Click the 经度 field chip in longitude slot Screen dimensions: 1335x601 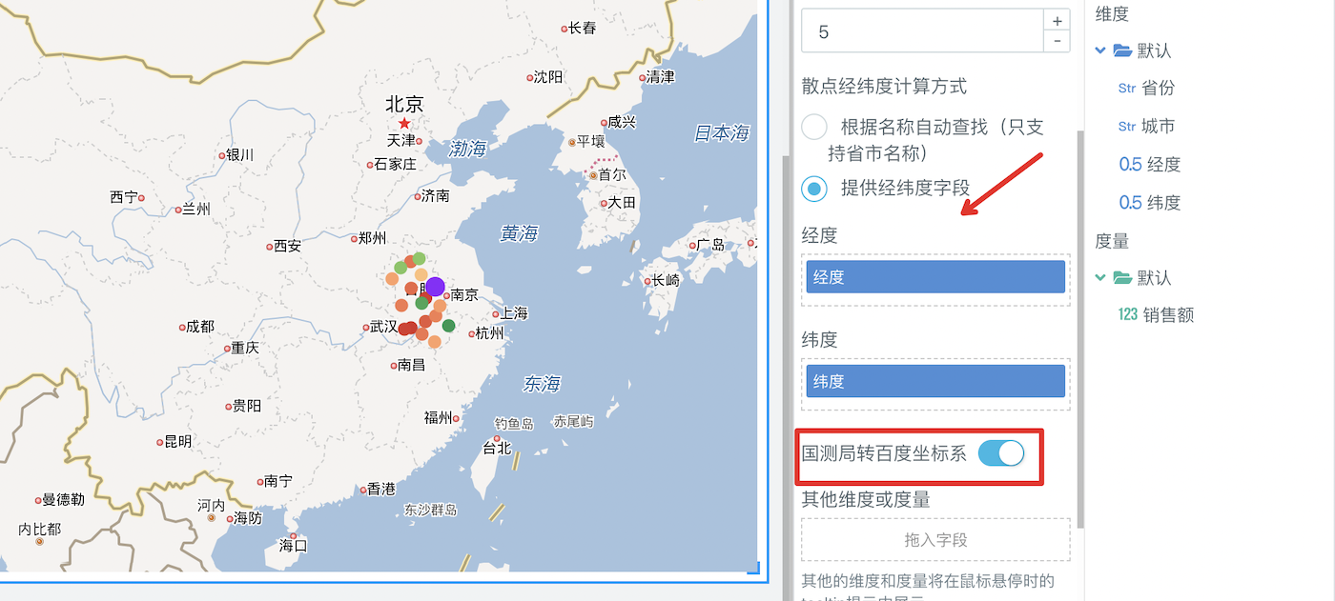[934, 277]
